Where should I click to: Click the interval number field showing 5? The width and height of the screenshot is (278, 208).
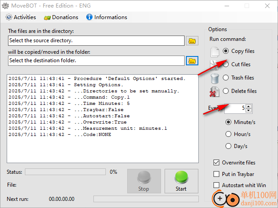tap(235, 108)
